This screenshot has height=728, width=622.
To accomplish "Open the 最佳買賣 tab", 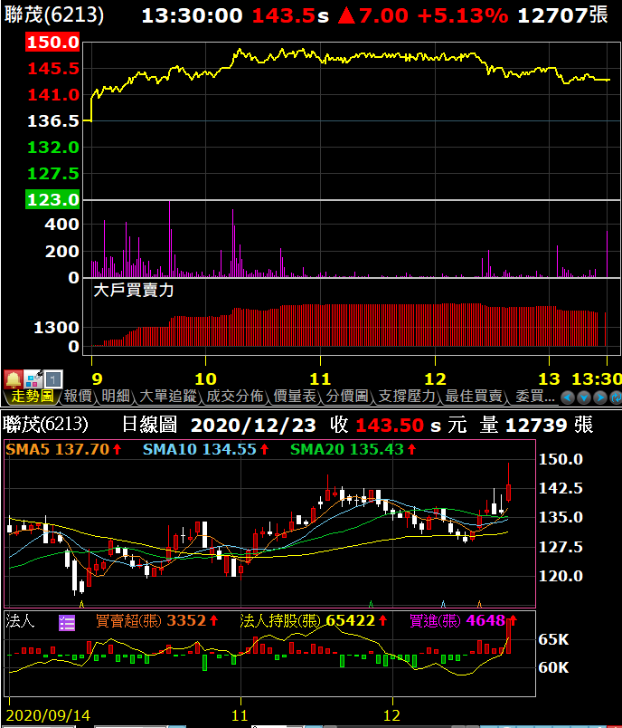I will point(474,396).
